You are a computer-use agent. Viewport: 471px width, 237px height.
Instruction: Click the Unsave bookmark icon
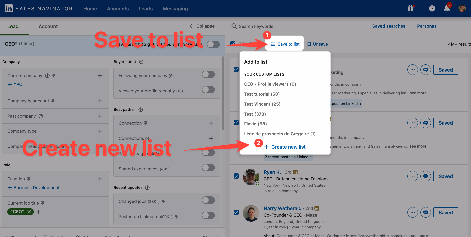pyautogui.click(x=309, y=44)
